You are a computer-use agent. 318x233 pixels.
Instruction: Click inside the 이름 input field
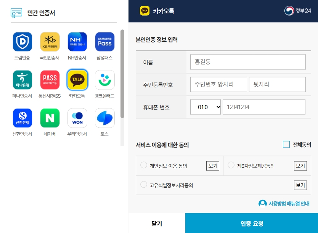pyautogui.click(x=248, y=62)
